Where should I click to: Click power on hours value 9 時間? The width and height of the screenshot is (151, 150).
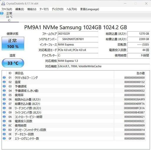click(139, 55)
